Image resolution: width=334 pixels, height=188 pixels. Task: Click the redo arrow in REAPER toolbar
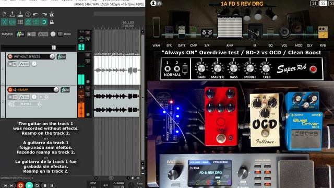[x=44, y=14]
